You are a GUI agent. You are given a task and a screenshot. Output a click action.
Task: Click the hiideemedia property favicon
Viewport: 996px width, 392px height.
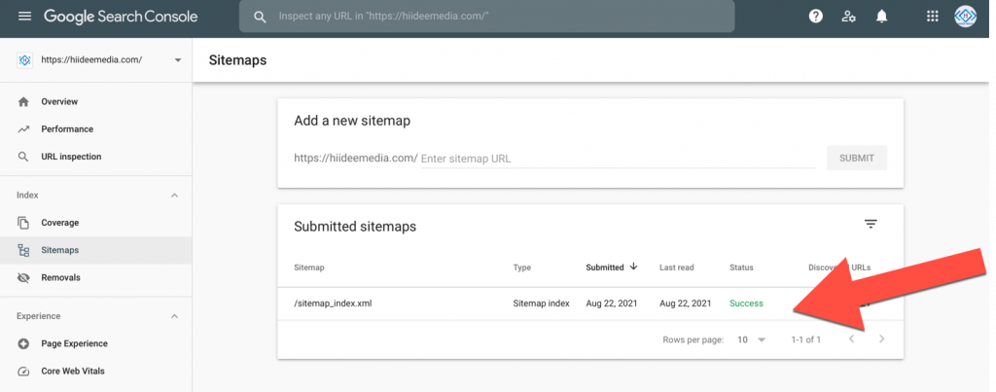(x=24, y=59)
